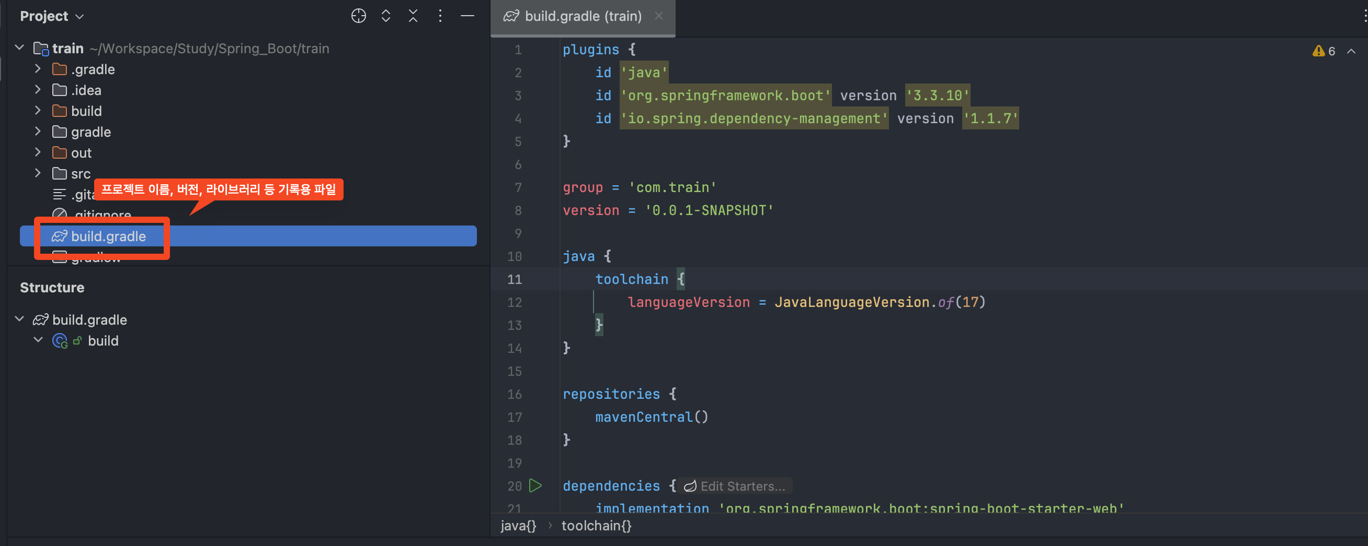Select the .gradle folder icon

(x=60, y=69)
